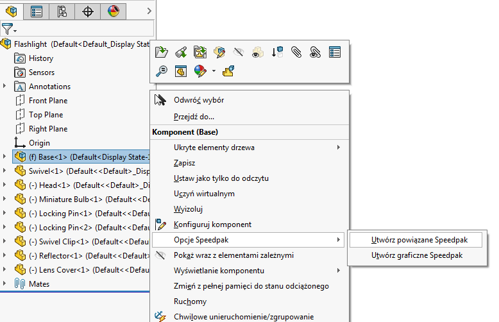Select Front Plane in the tree
The image size is (499, 322).
pos(48,101)
